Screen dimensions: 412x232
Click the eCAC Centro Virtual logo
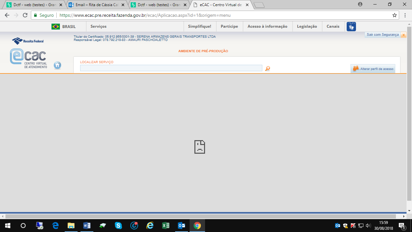click(28, 58)
